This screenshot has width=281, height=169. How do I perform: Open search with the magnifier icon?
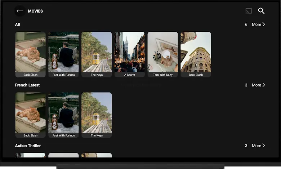(x=261, y=11)
